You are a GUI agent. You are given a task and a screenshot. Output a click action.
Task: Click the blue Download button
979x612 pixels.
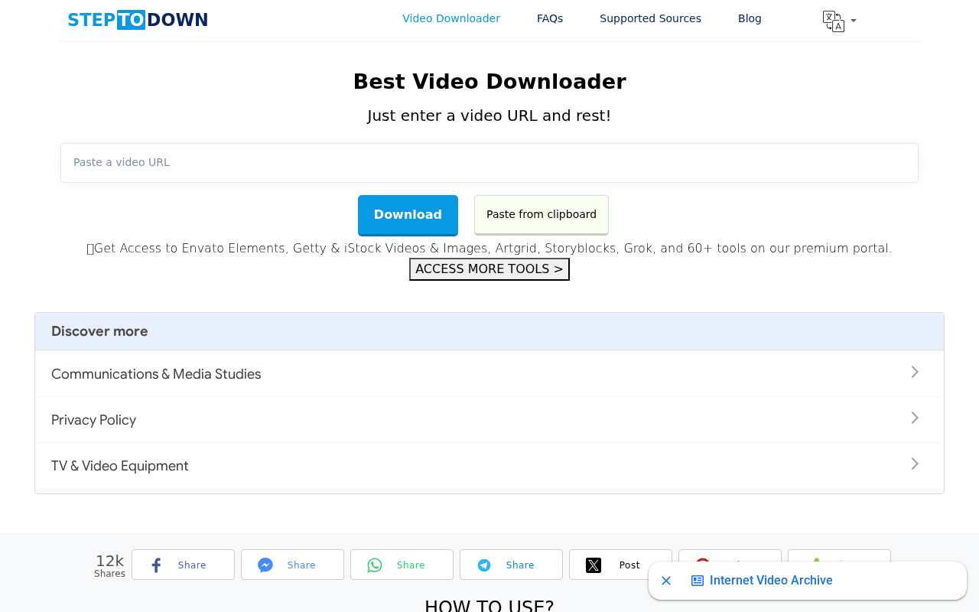tap(408, 215)
